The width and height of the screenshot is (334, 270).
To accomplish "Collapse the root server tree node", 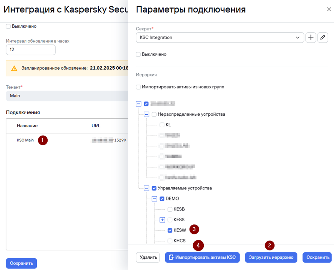I will (138, 104).
